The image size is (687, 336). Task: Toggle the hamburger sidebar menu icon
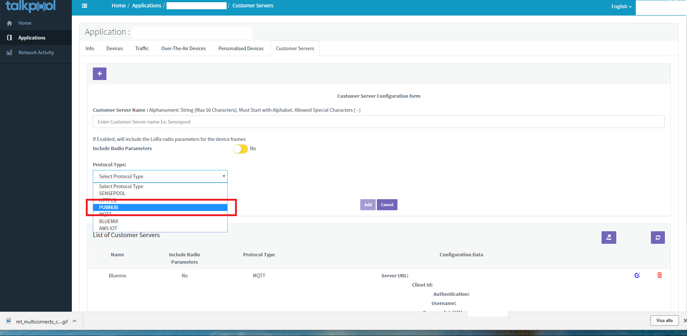point(84,6)
